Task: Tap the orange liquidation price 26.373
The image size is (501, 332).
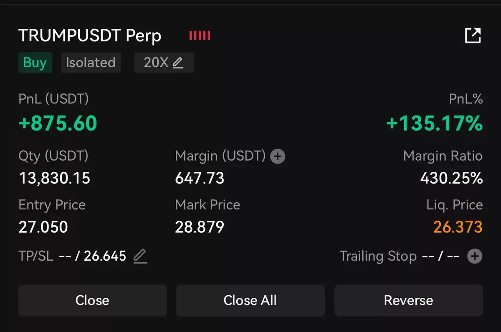Action: [458, 227]
